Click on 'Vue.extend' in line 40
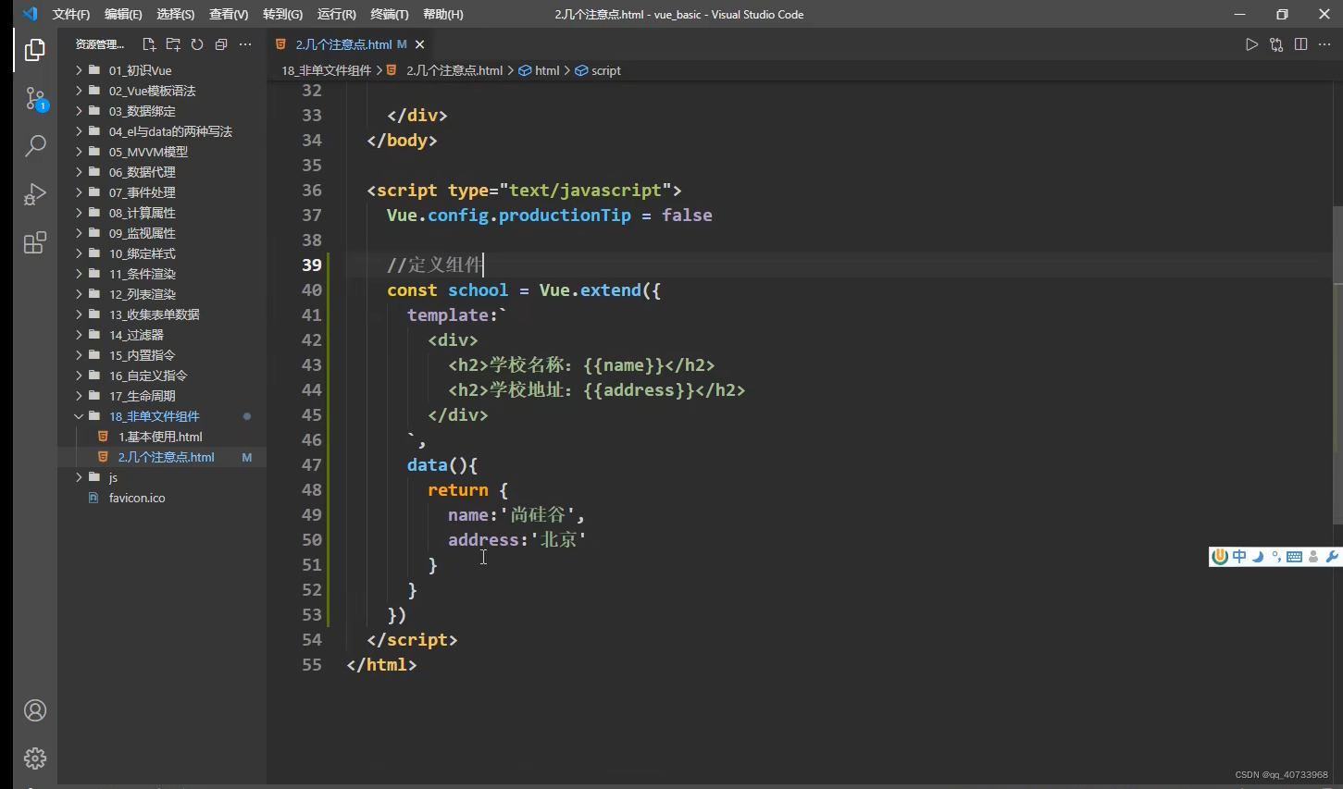The width and height of the screenshot is (1343, 789). 591,290
